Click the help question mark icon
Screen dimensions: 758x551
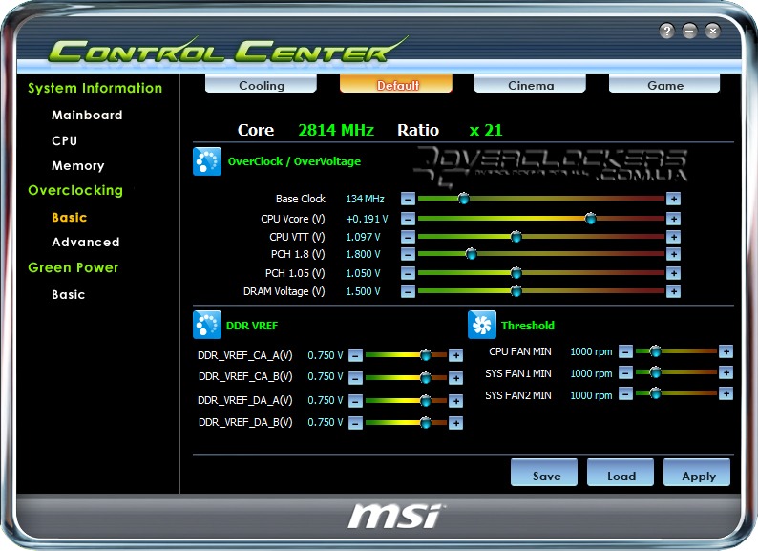coord(666,31)
